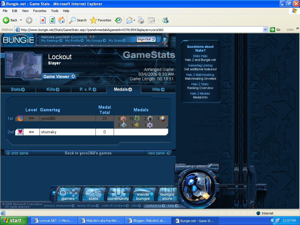
Task: Open the Game Viewer button
Action: [x=59, y=76]
